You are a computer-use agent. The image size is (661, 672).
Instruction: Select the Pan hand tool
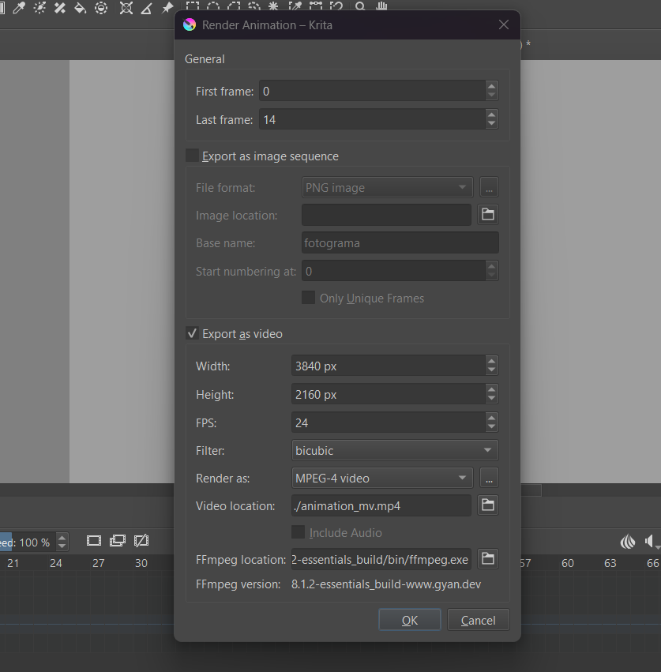[x=381, y=6]
